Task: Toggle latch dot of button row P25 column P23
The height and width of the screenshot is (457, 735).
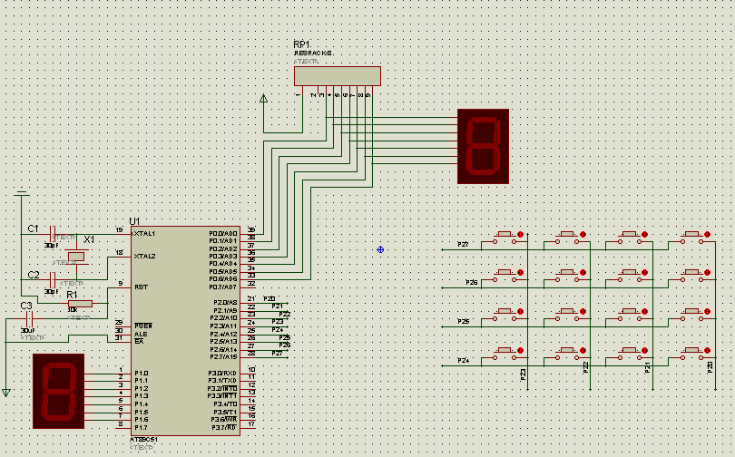Action: [x=520, y=311]
